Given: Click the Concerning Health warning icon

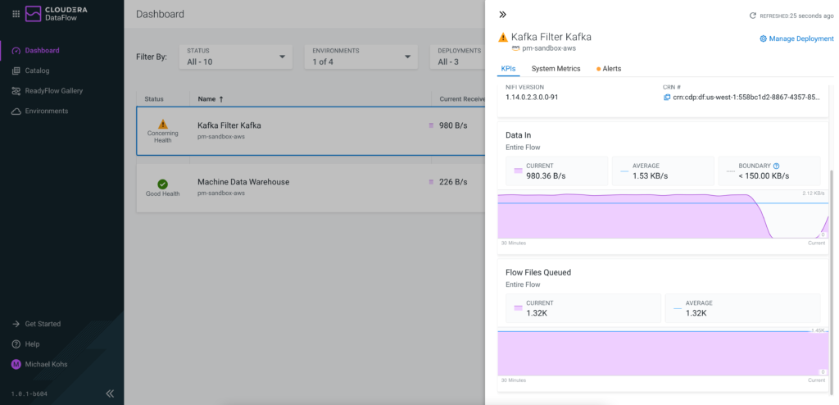Looking at the screenshot, I should (162, 124).
